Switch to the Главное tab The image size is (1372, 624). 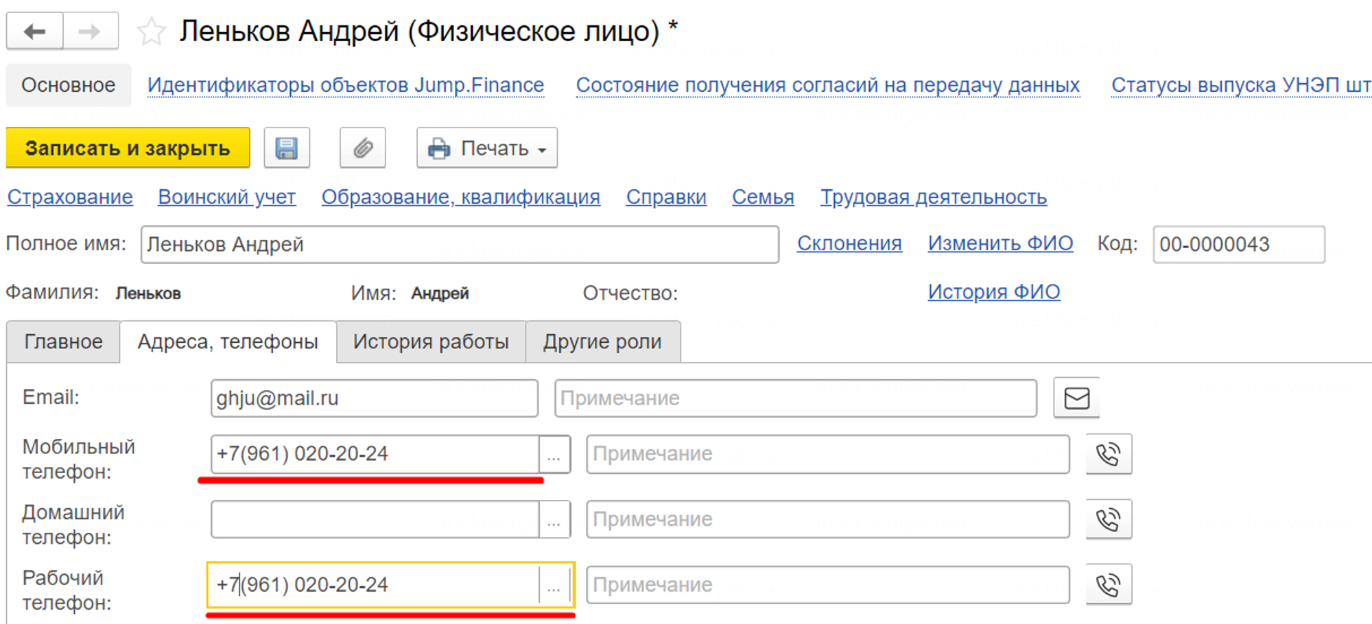click(63, 341)
